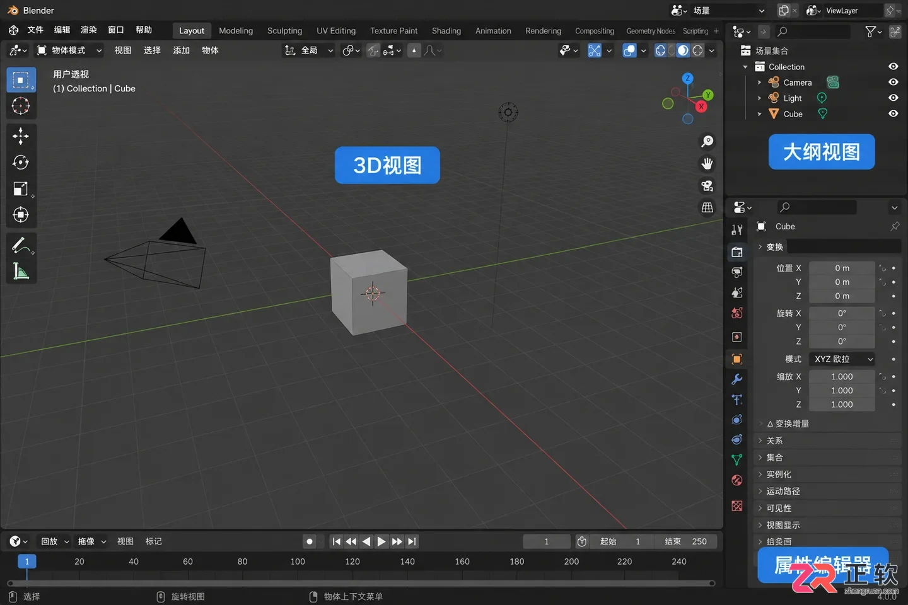The width and height of the screenshot is (908, 605).
Task: Expand the 可见性 panel in properties
Action: pyautogui.click(x=828, y=508)
